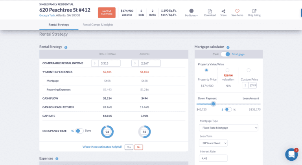Open the My Notes menu
302x165 pixels.
click(192, 13)
